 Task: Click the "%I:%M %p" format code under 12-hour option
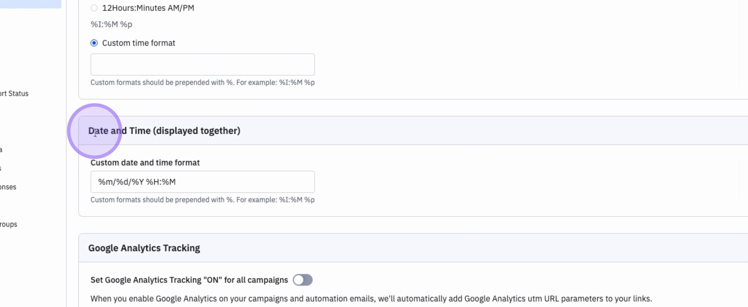[111, 24]
